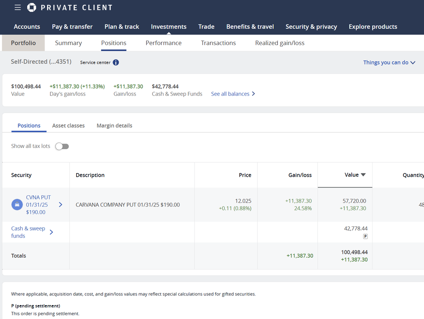Click the Value column sort arrow
Viewport: 424px width, 319px height.
point(363,175)
